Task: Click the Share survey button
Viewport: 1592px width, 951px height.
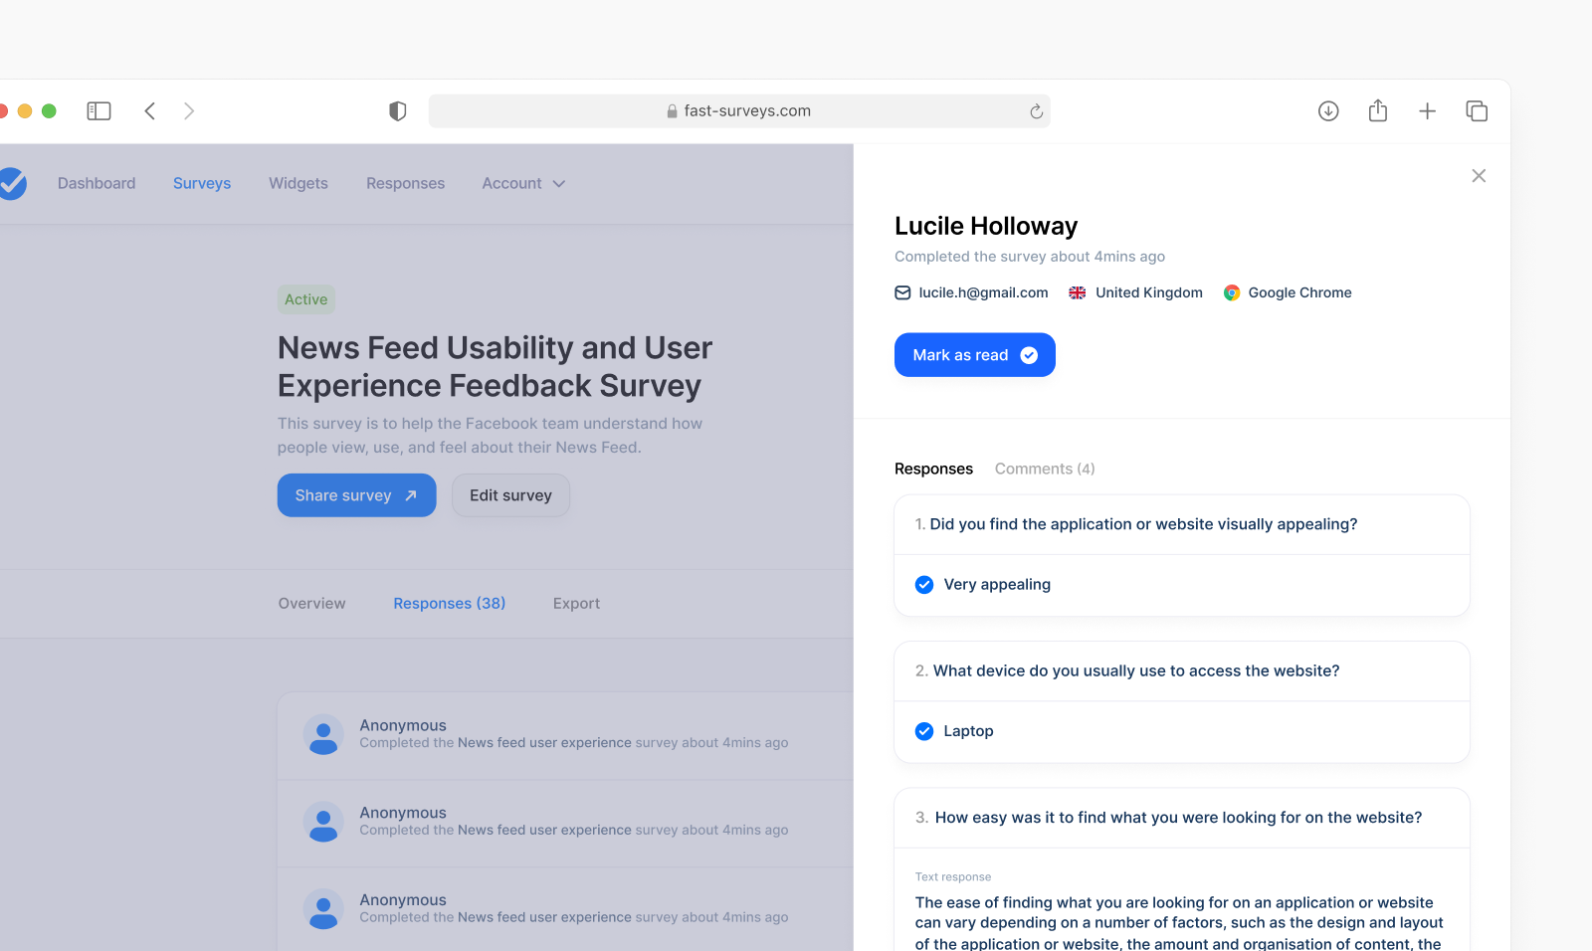Action: [357, 495]
